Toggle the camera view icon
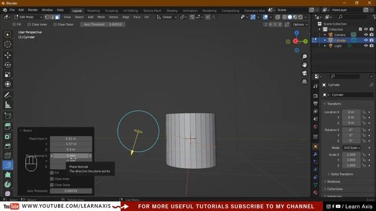This screenshot has width=376, height=211. [304, 73]
